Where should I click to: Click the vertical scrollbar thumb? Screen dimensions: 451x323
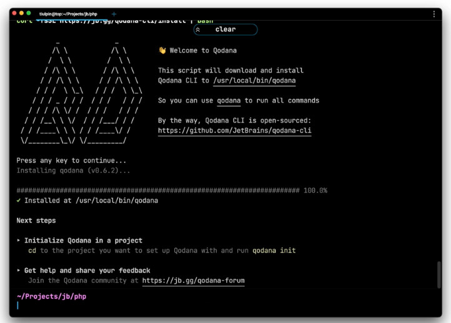[x=439, y=274]
